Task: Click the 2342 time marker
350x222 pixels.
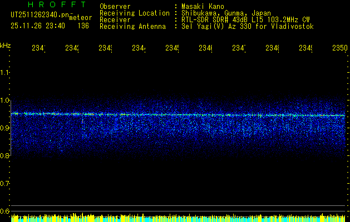Action: pos(72,48)
